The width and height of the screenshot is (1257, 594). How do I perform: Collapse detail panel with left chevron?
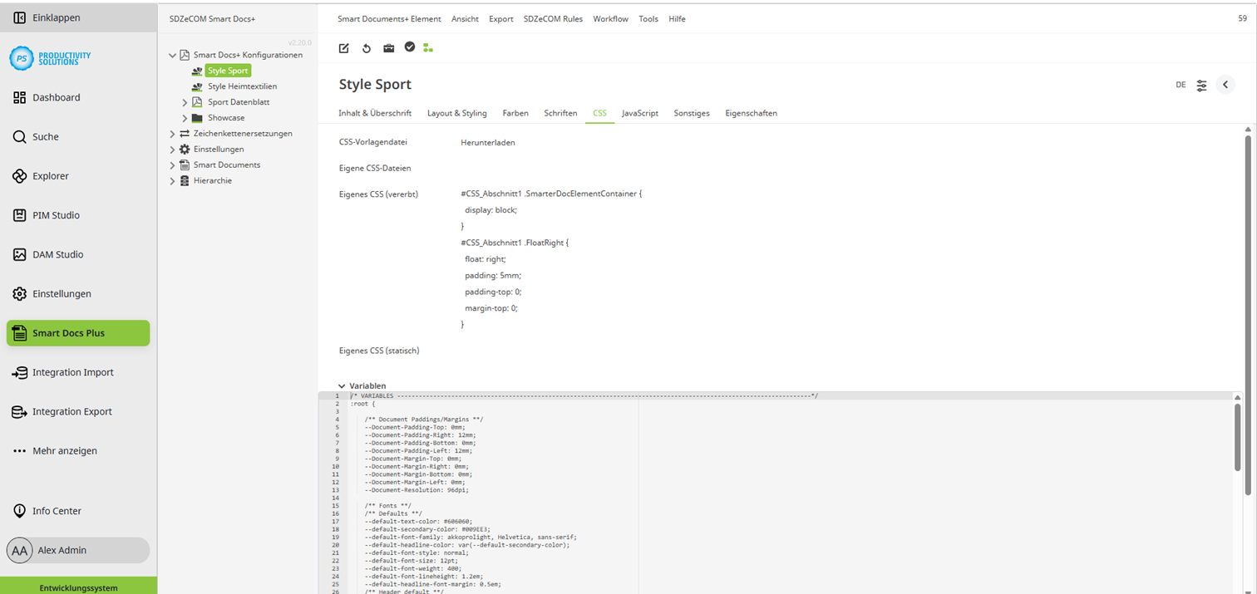click(1225, 85)
